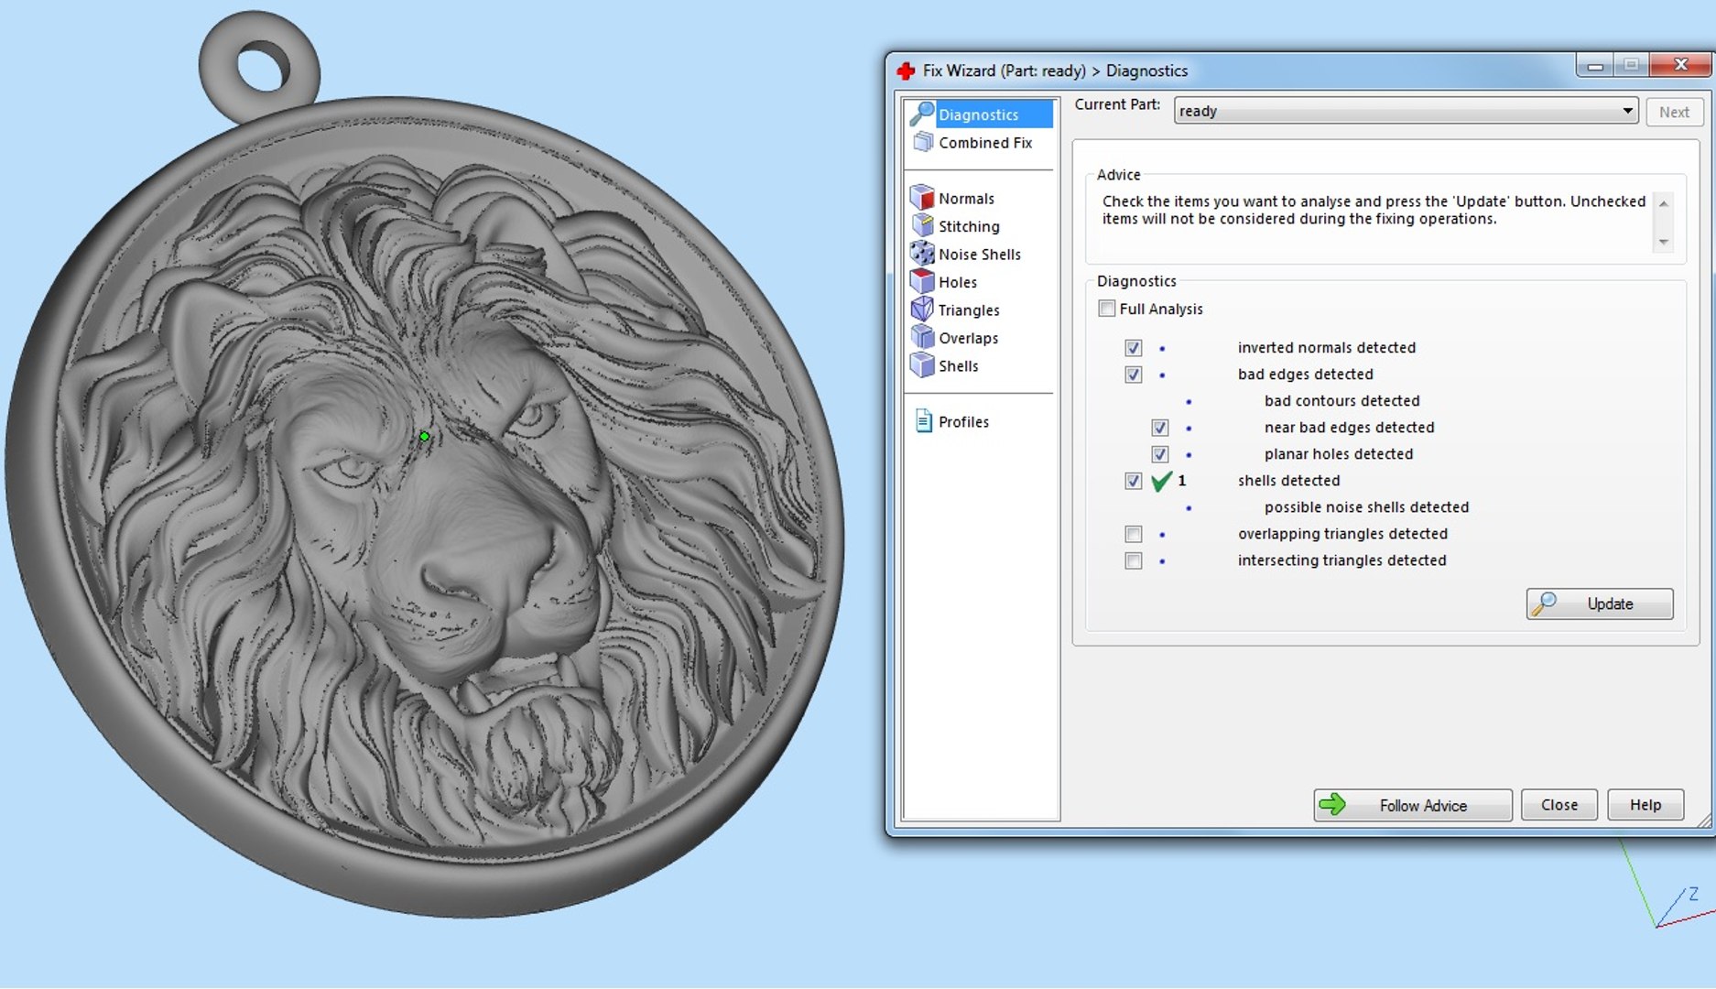Uncheck bad edges detected

[1134, 375]
